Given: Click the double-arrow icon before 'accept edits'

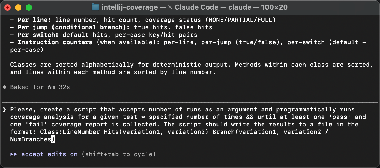Looking at the screenshot, I should click(x=14, y=154).
